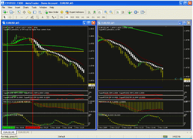Expand the New Chart dropdown arrow
Viewport: 193px width, 139px height.
(7, 12)
